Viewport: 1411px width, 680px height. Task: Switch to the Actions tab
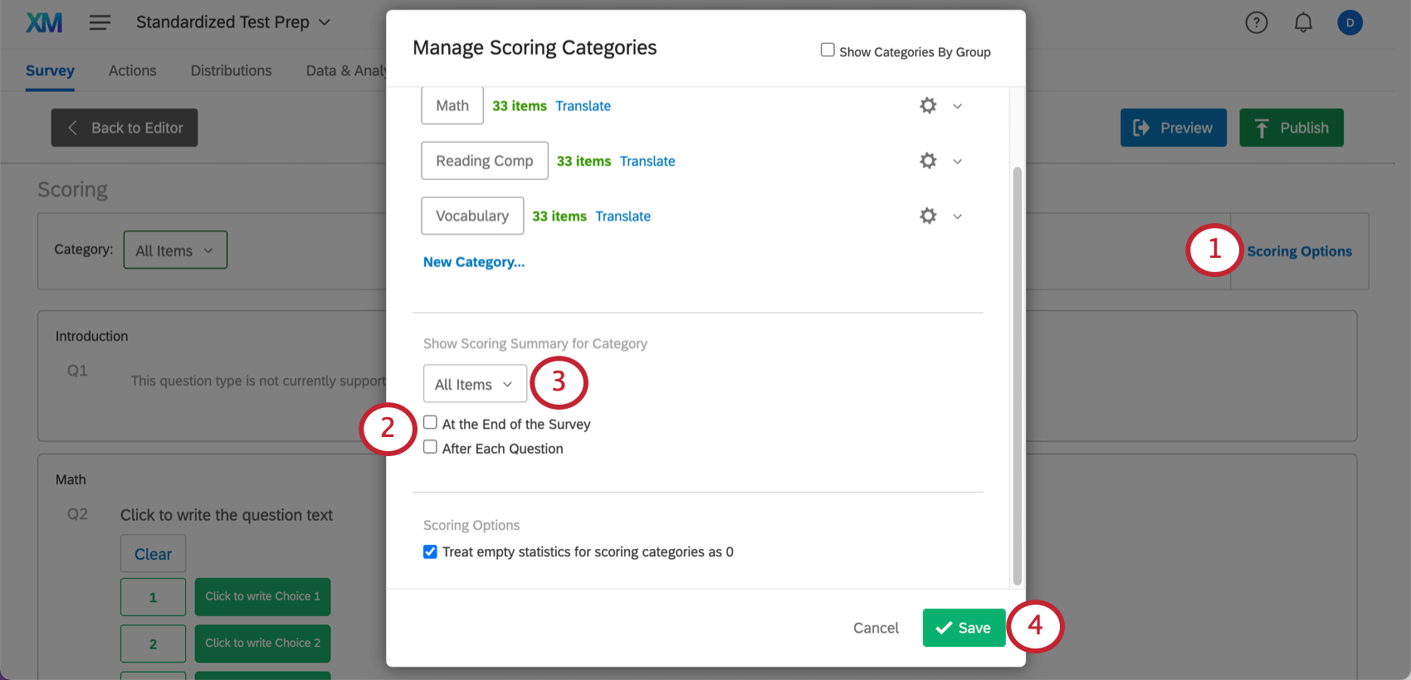click(x=132, y=70)
